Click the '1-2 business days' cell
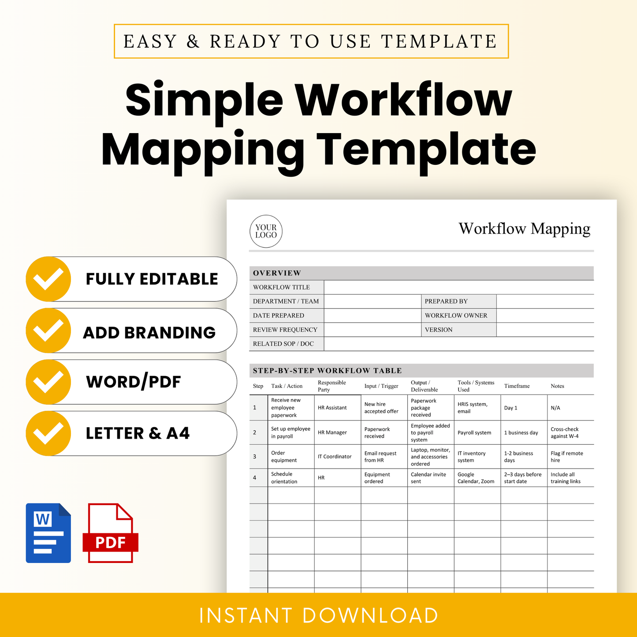The width and height of the screenshot is (637, 637). pos(524,457)
